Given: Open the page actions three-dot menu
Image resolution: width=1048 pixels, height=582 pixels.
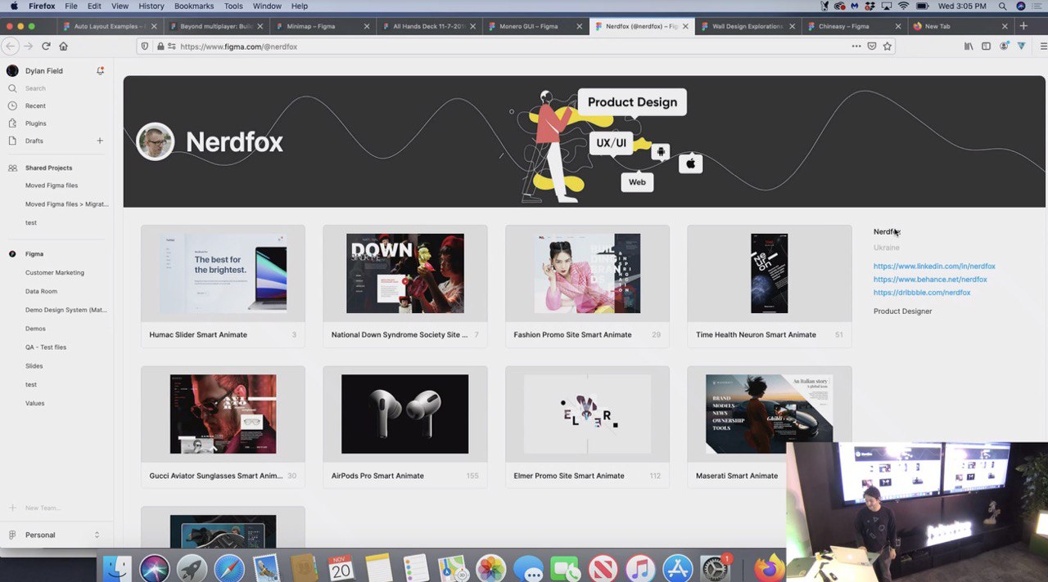Looking at the screenshot, I should point(856,47).
